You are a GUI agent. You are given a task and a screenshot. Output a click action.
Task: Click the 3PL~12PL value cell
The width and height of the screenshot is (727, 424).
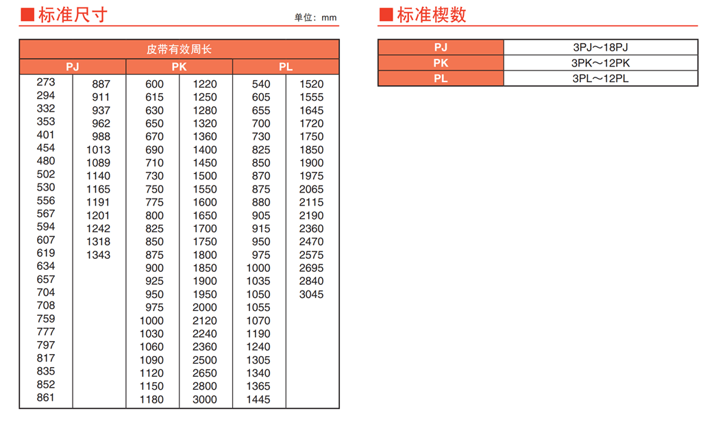coord(600,78)
